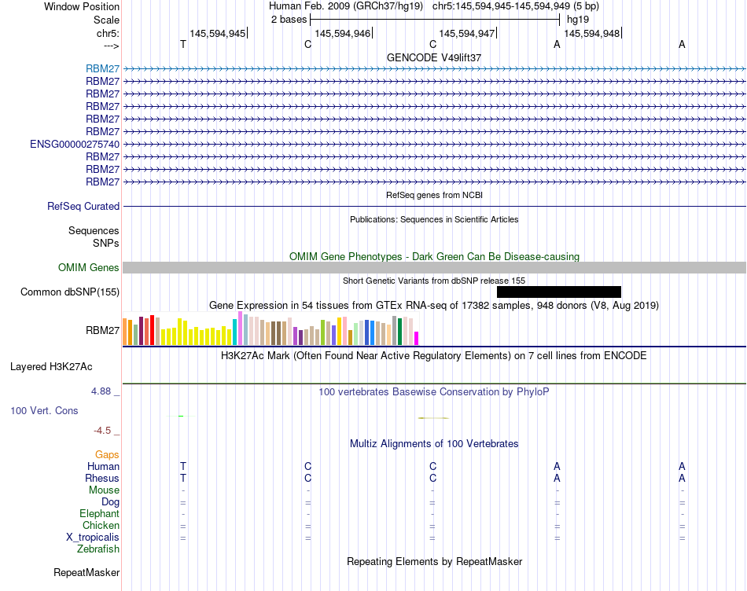
Task: Open the RefSeq Curated track label
Action: (83, 206)
